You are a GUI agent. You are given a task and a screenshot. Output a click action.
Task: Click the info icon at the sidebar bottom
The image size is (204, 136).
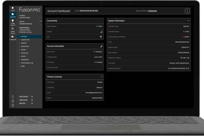click(x=13, y=97)
